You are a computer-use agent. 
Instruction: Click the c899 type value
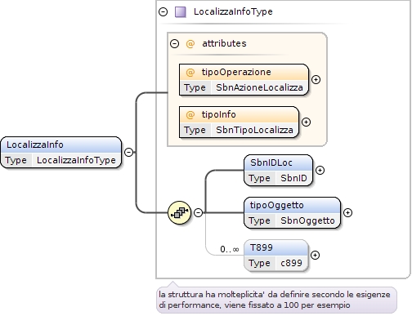[291, 263]
